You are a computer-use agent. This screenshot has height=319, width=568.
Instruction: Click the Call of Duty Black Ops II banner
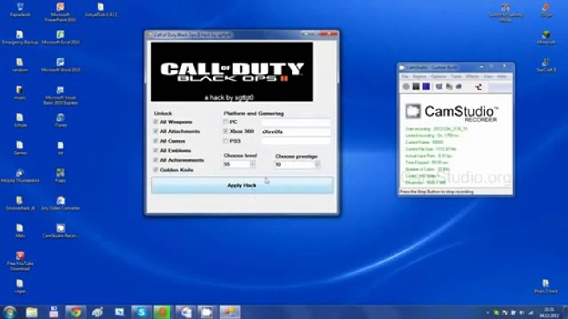(x=232, y=72)
